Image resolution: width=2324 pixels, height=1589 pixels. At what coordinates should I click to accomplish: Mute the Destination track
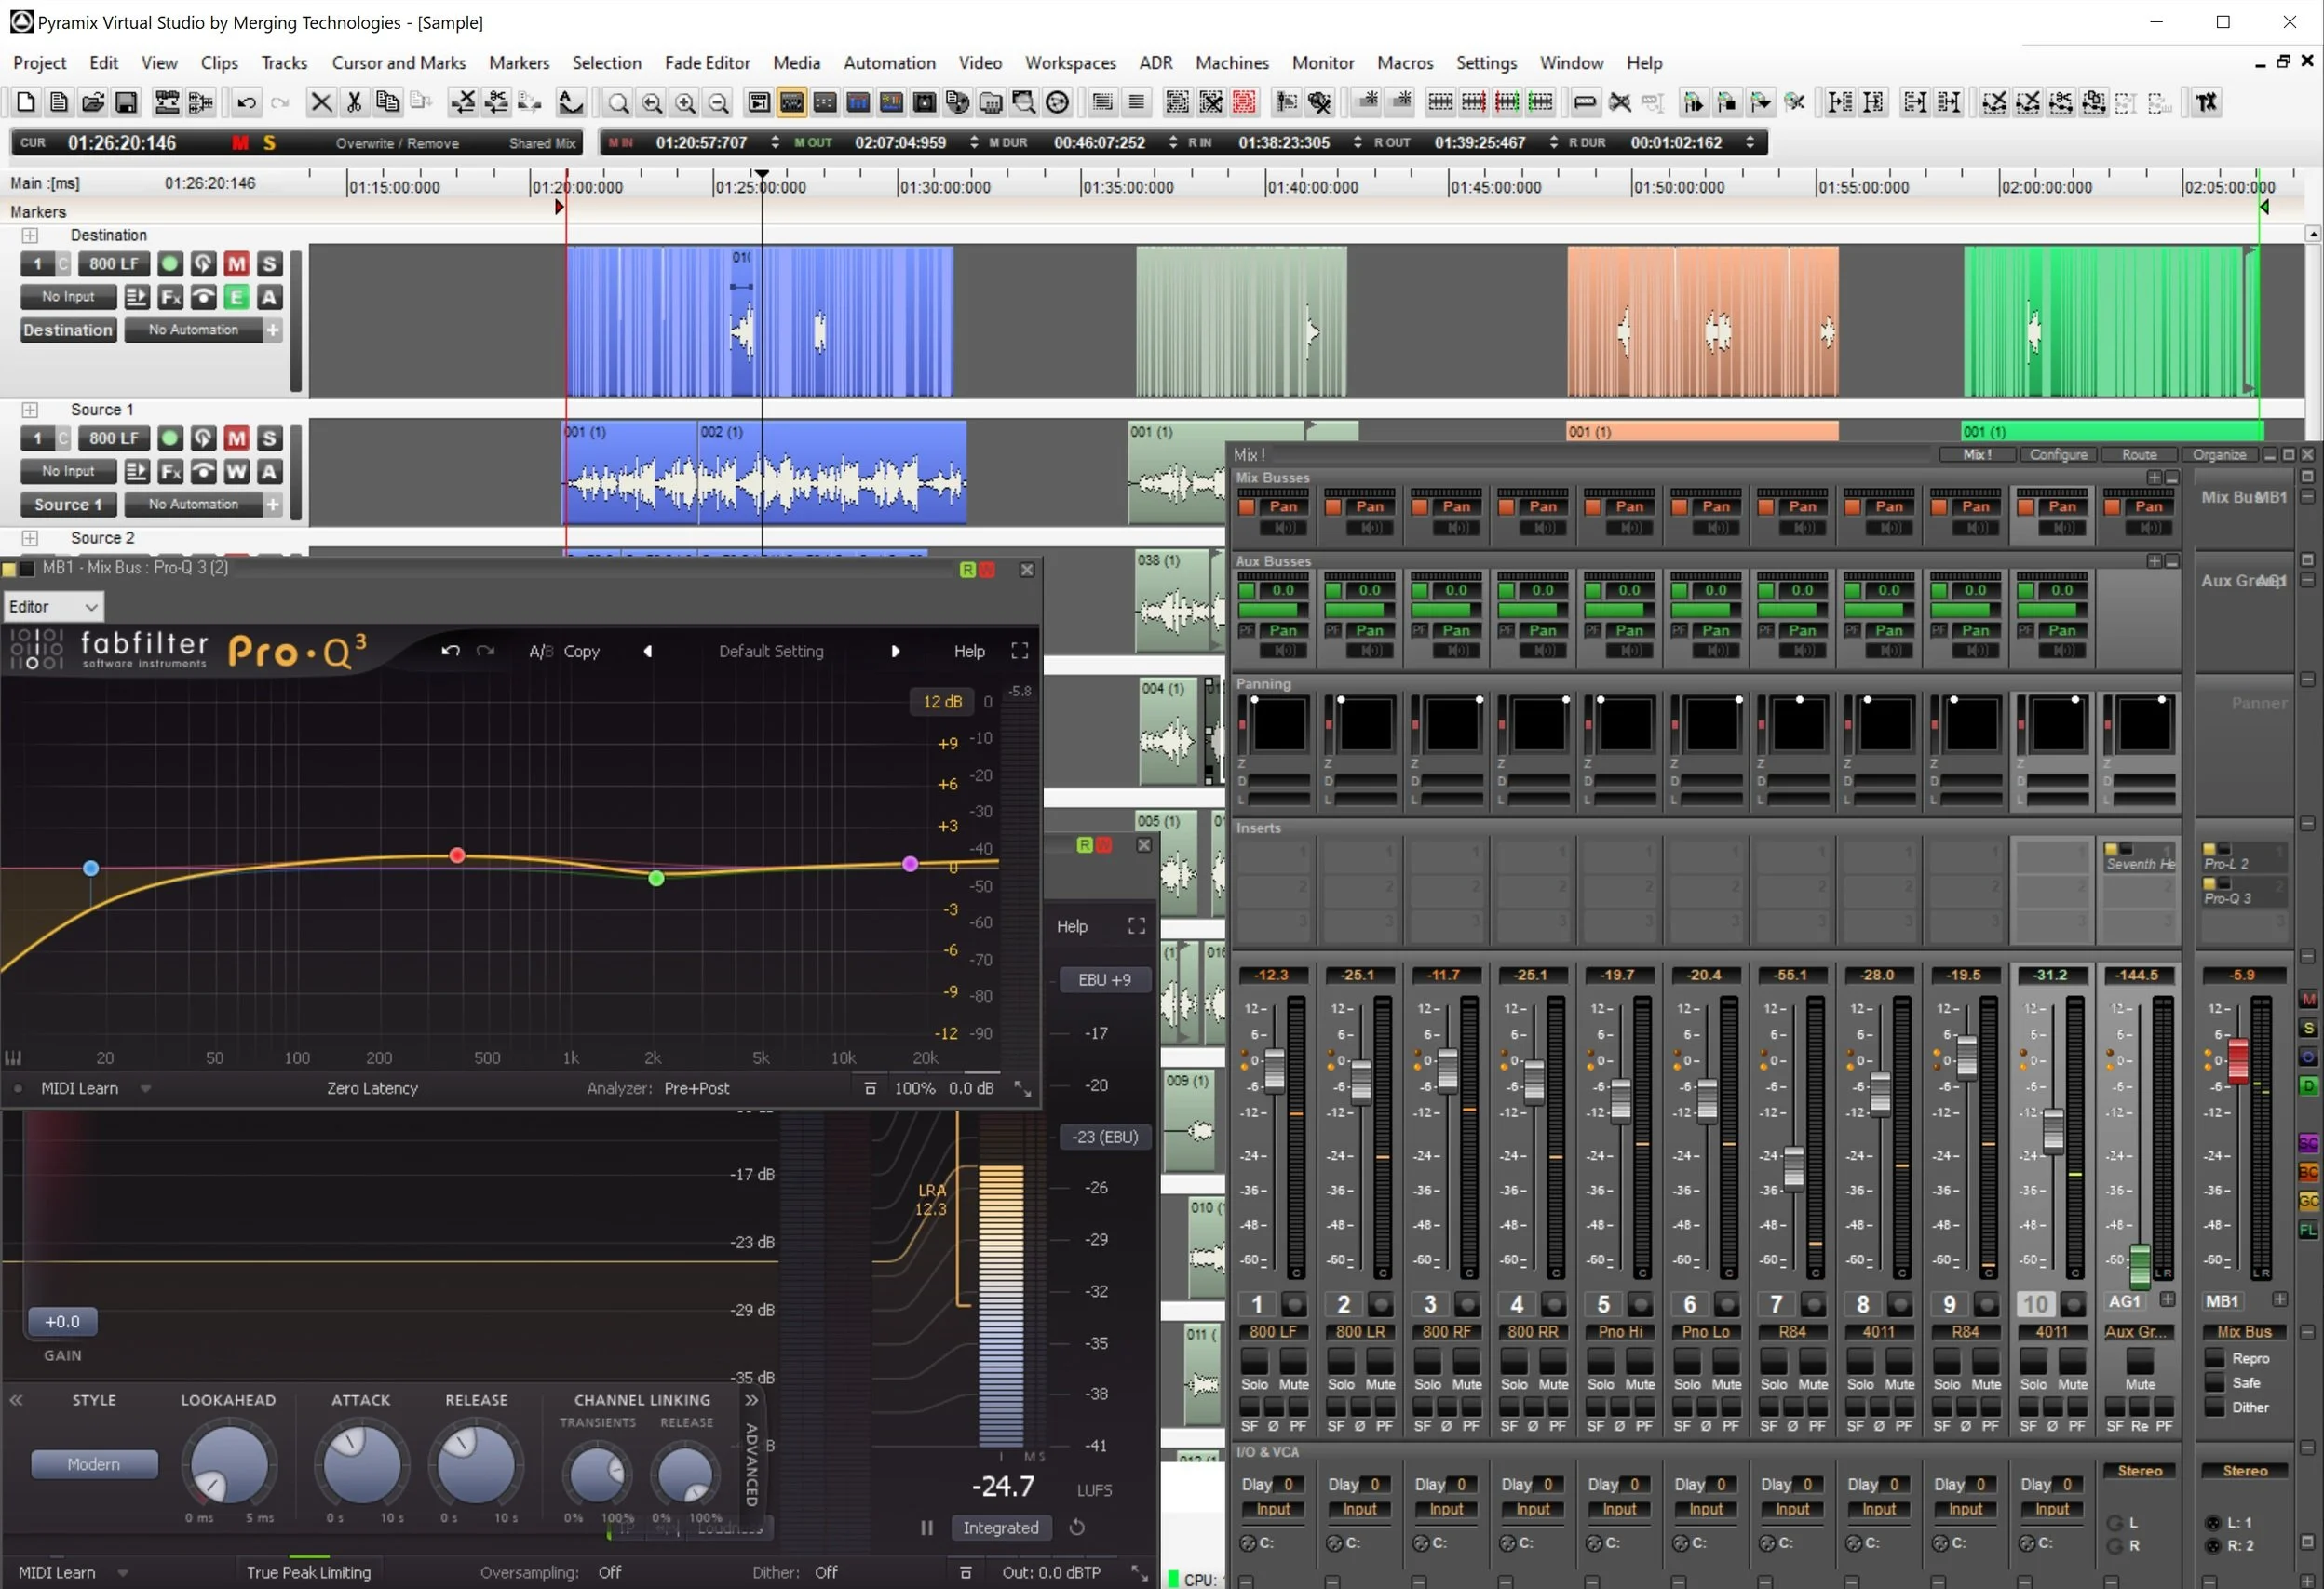[236, 264]
